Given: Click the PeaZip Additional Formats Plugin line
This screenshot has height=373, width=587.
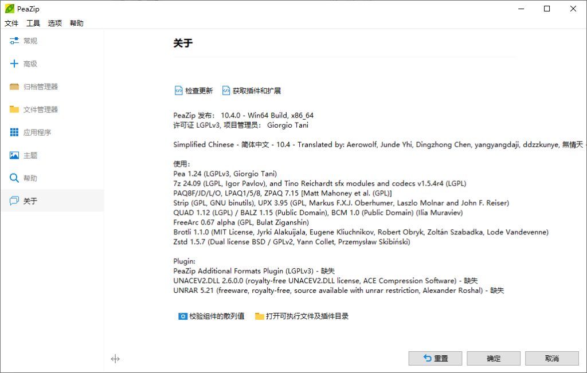Looking at the screenshot, I should 254,271.
